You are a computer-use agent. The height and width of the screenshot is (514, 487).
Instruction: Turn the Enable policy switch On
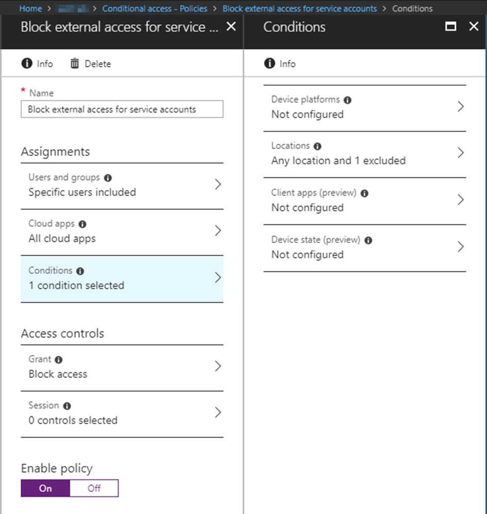(45, 488)
